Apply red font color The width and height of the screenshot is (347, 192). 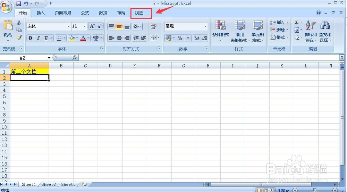pyautogui.click(x=83, y=38)
